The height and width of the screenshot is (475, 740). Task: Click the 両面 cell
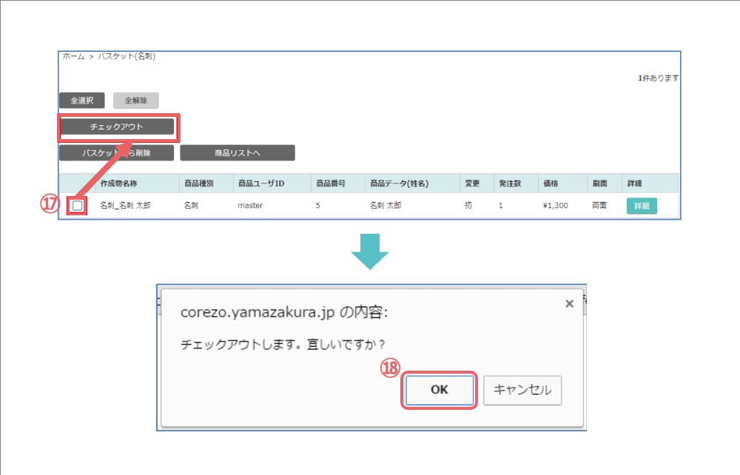[x=599, y=205]
